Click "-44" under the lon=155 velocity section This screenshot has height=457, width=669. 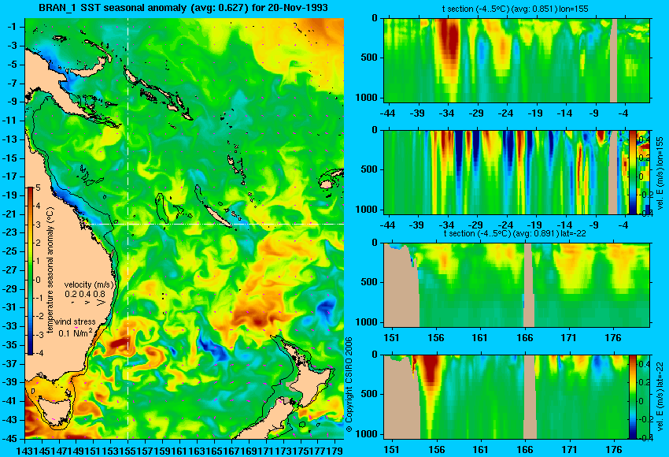click(x=388, y=225)
